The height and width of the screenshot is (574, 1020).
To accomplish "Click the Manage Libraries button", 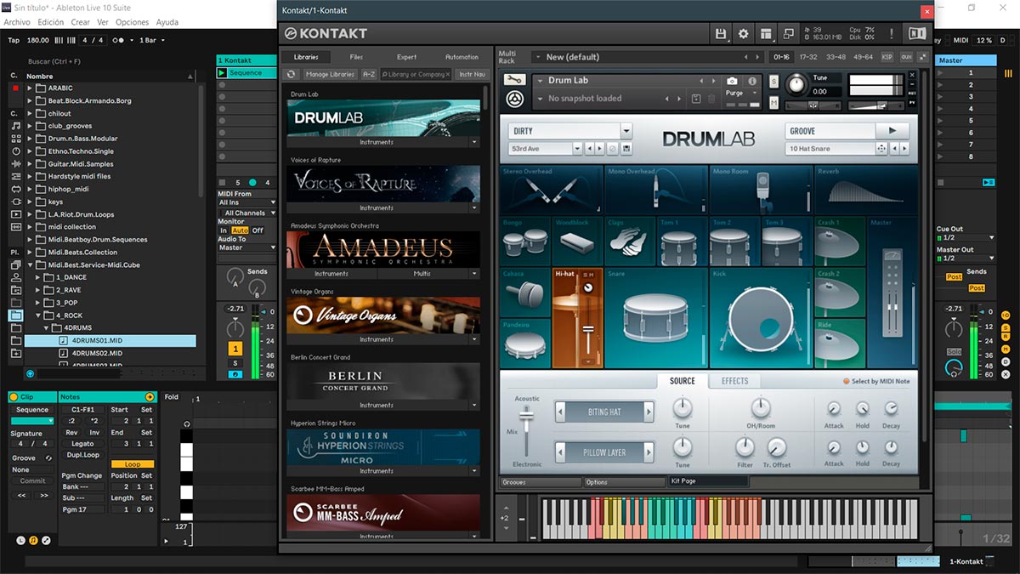I will (330, 74).
